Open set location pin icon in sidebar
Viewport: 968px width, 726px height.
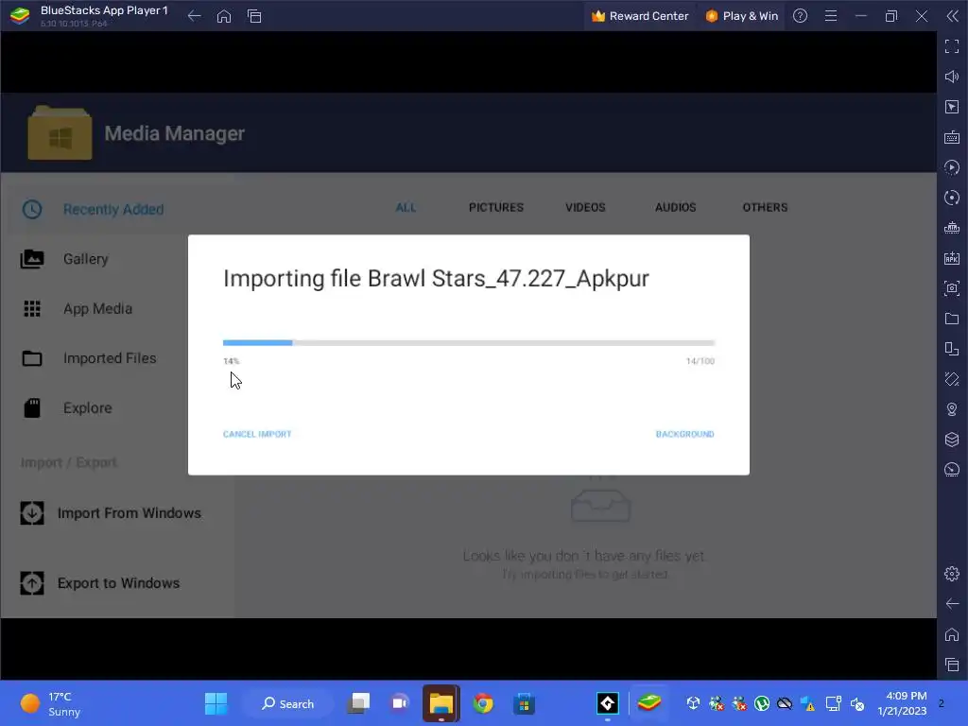(952, 409)
